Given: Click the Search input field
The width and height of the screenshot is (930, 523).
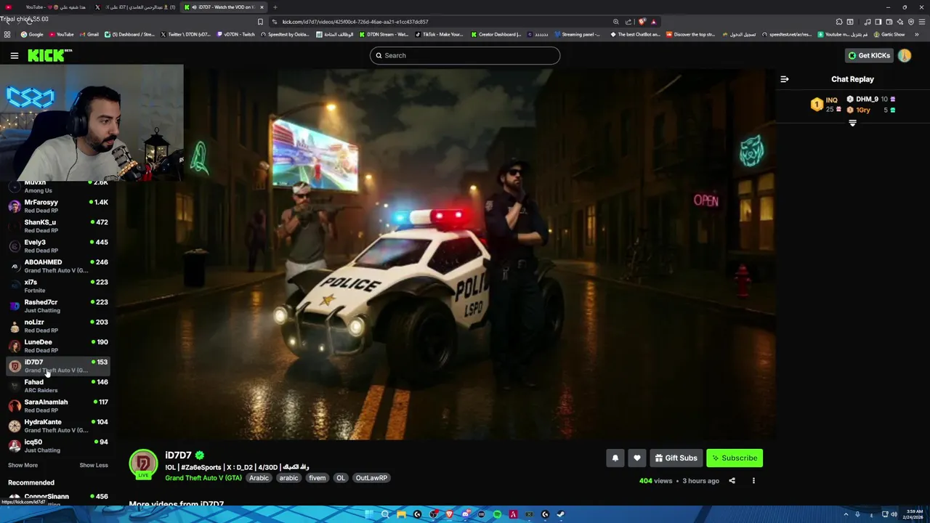Looking at the screenshot, I should pyautogui.click(x=465, y=55).
